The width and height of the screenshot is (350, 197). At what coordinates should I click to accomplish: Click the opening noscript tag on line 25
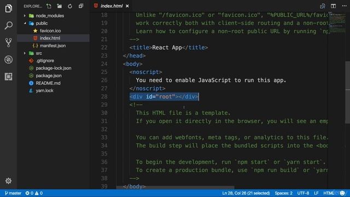tap(145, 72)
